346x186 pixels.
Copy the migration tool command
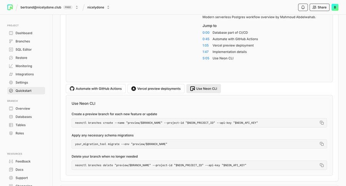click(x=322, y=144)
